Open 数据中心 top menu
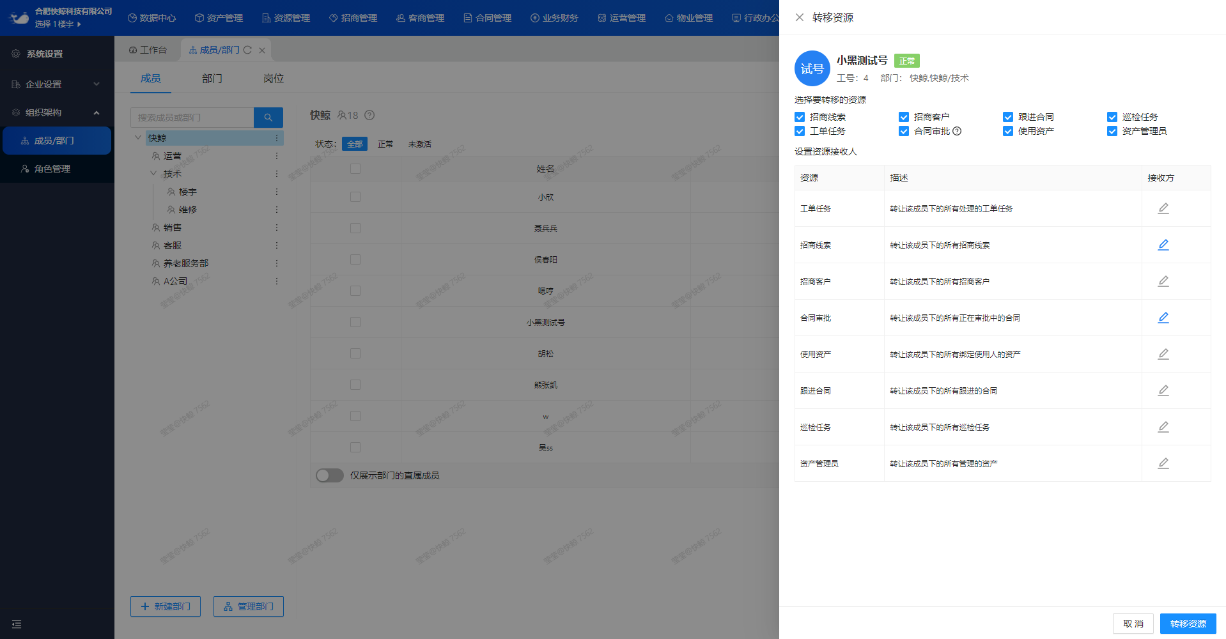Image resolution: width=1226 pixels, height=639 pixels. 152,18
